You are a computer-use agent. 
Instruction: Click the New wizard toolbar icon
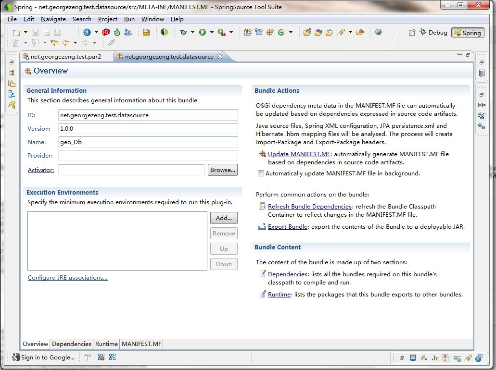coord(16,32)
